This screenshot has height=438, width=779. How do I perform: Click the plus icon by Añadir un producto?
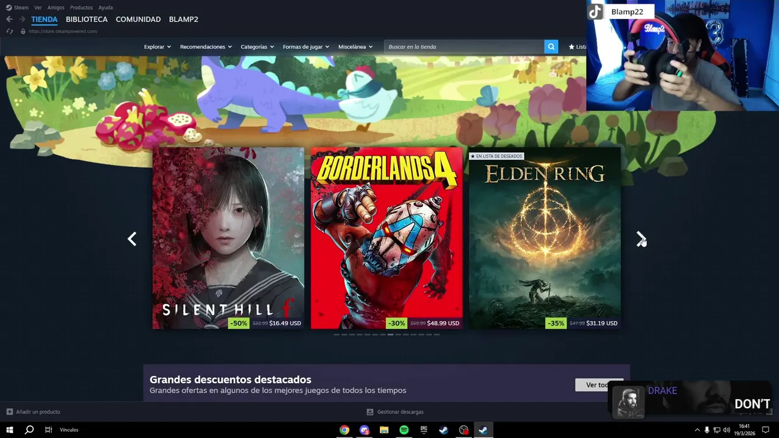pyautogui.click(x=9, y=412)
